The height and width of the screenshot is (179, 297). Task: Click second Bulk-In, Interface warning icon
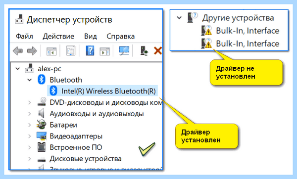[x=206, y=43]
